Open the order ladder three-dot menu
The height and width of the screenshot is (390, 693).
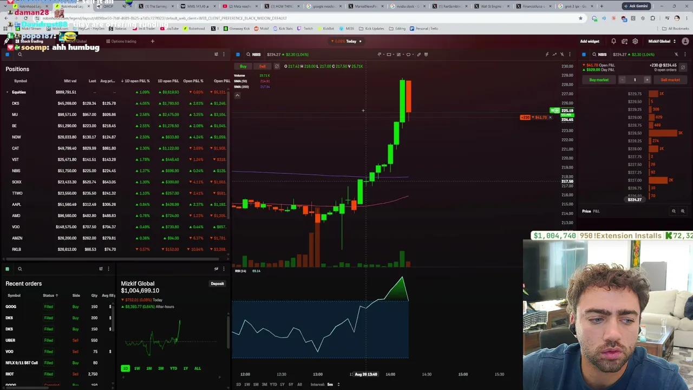[685, 54]
